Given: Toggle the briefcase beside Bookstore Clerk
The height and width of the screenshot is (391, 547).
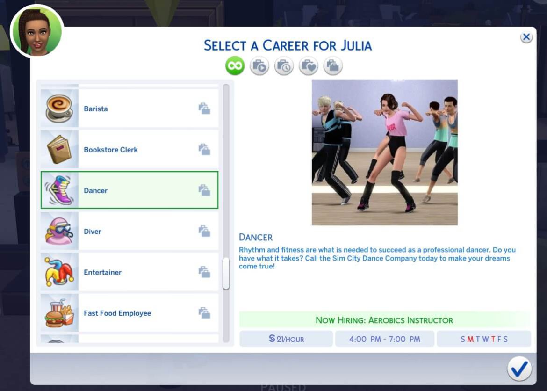Looking at the screenshot, I should (x=204, y=149).
